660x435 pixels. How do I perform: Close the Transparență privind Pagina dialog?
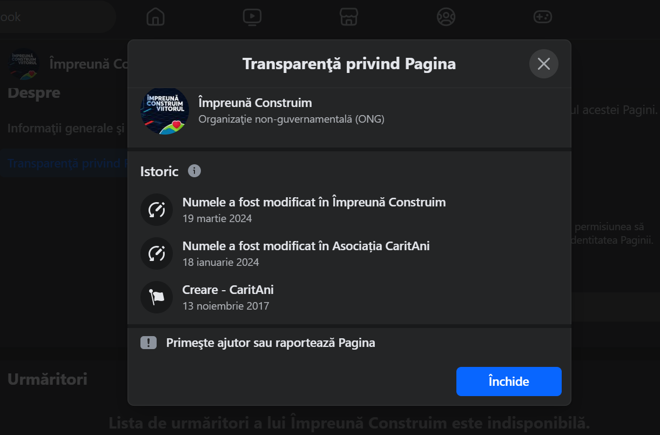point(543,64)
